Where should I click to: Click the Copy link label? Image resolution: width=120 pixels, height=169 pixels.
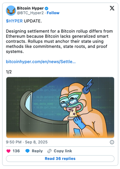[x=63, y=151]
